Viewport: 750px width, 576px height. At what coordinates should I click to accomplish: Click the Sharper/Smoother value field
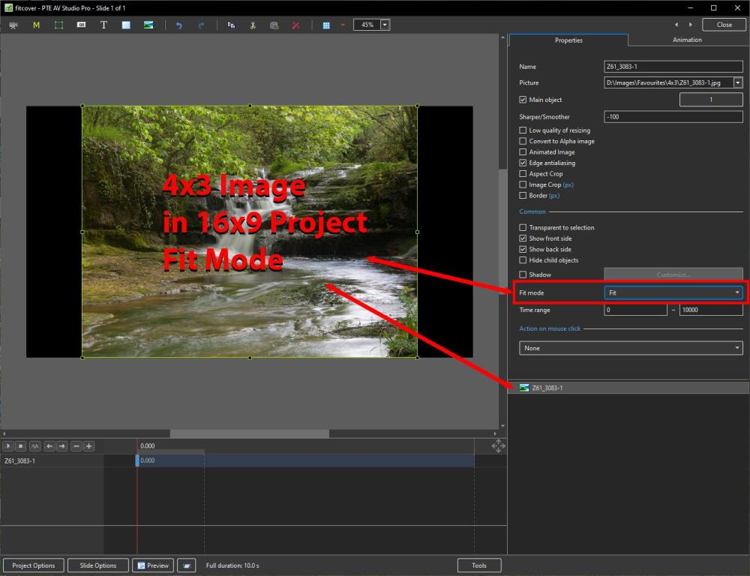click(x=673, y=117)
